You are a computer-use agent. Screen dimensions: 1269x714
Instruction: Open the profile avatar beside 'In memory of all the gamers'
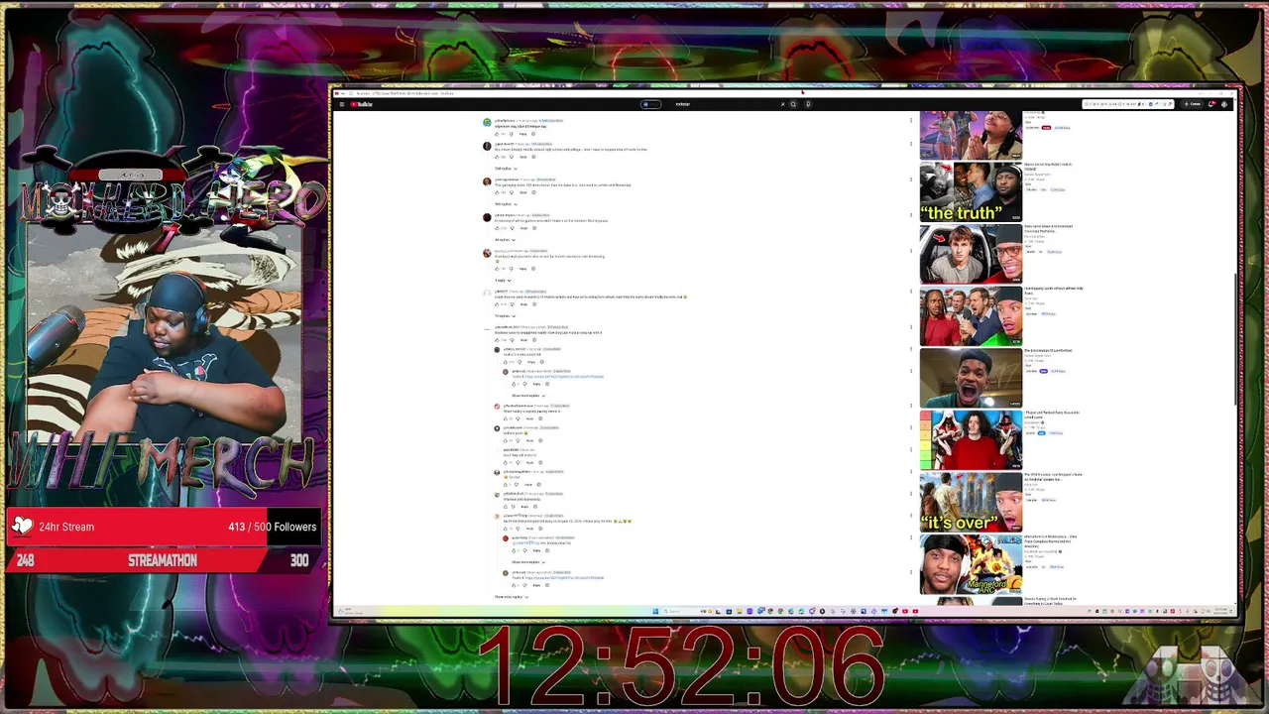tap(487, 217)
